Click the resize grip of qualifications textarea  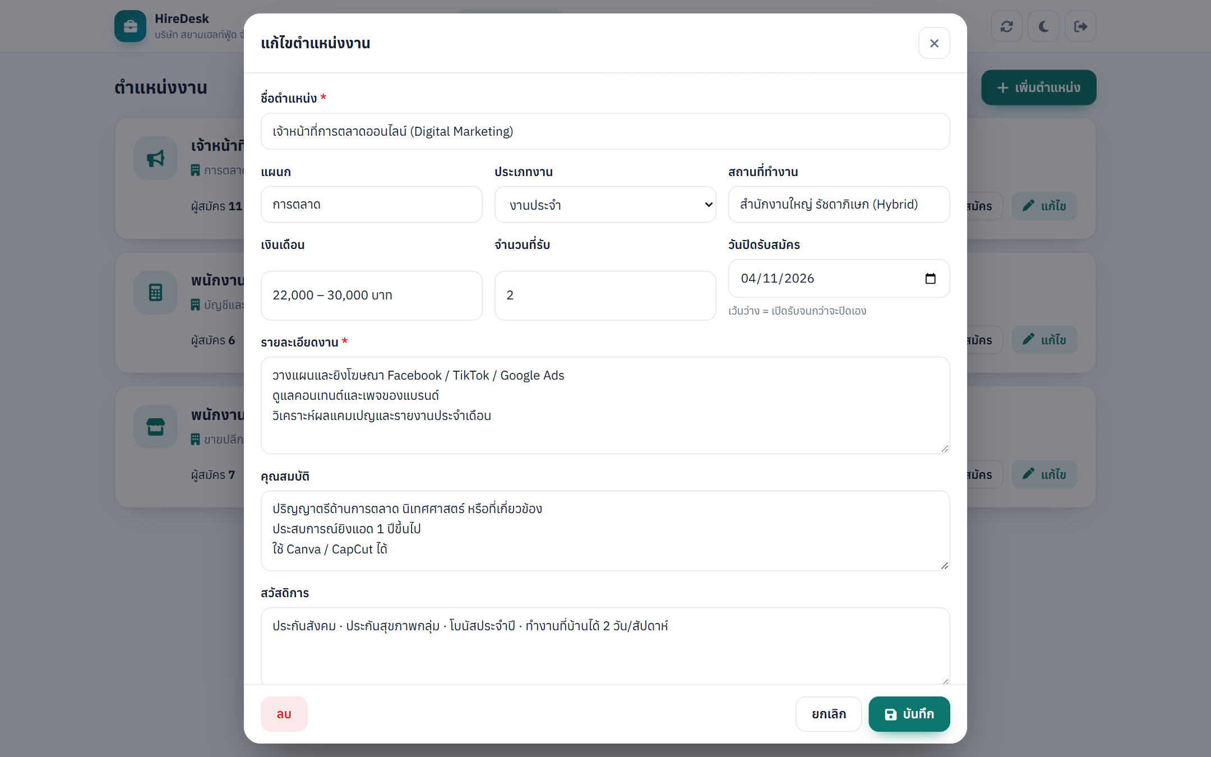pyautogui.click(x=945, y=565)
